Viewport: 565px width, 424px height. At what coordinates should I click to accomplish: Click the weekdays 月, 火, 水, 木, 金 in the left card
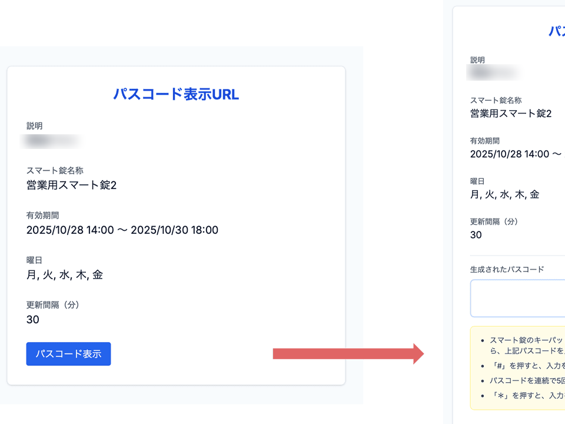tap(65, 275)
